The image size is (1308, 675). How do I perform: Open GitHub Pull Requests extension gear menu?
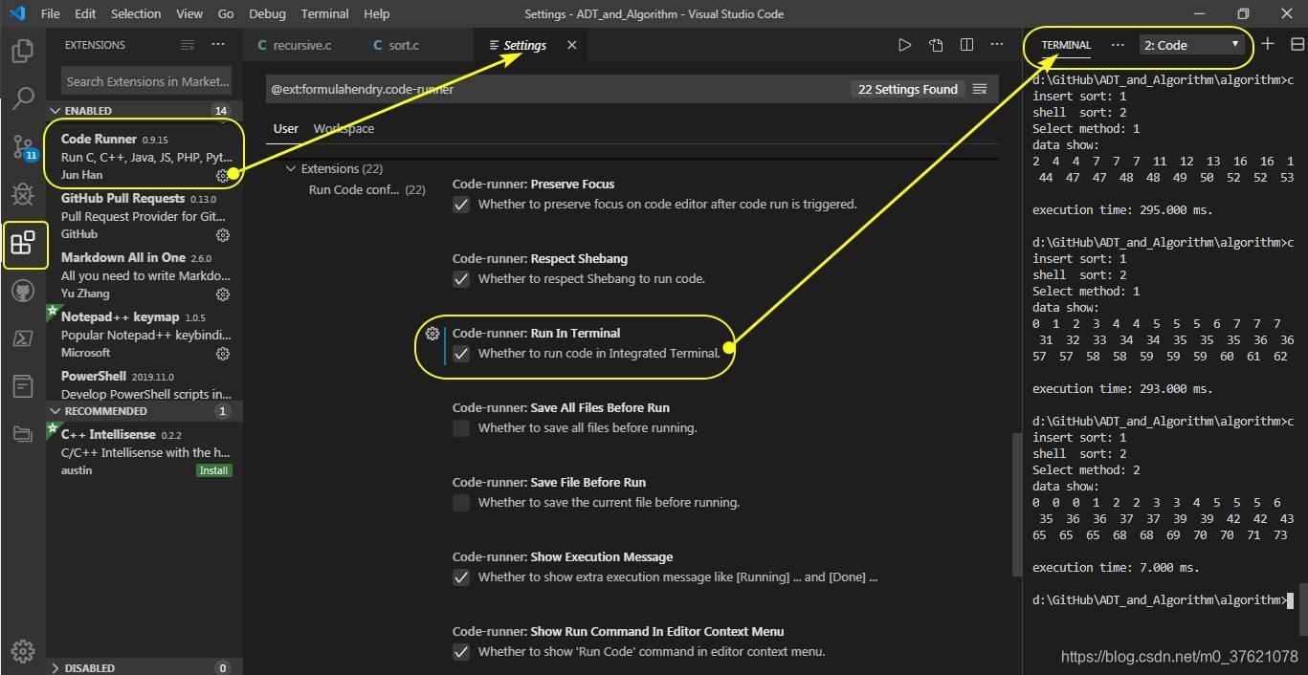223,235
